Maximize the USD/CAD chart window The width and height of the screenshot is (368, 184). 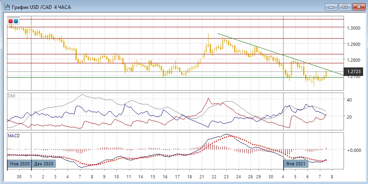point(345,7)
